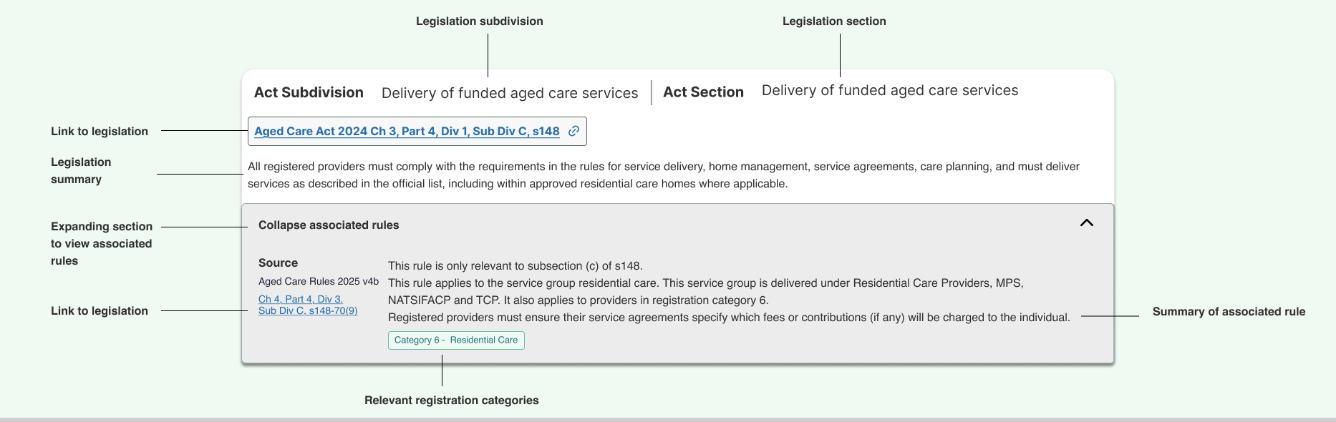1336x422 pixels.
Task: Select the Source heading
Action: [278, 262]
